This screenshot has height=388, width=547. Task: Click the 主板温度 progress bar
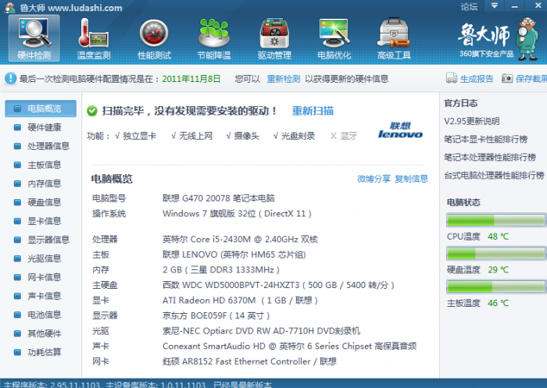click(495, 287)
